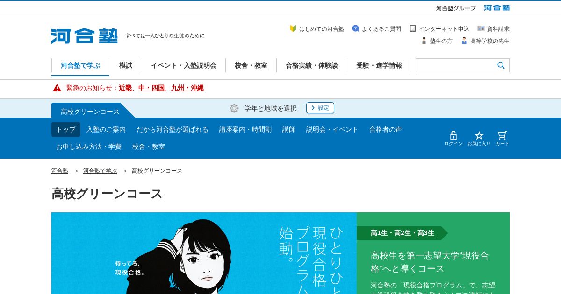Image resolution: width=561 pixels, height=294 pixels.
Task: Click the red emergency warning triangle icon
Action: pyautogui.click(x=57, y=88)
